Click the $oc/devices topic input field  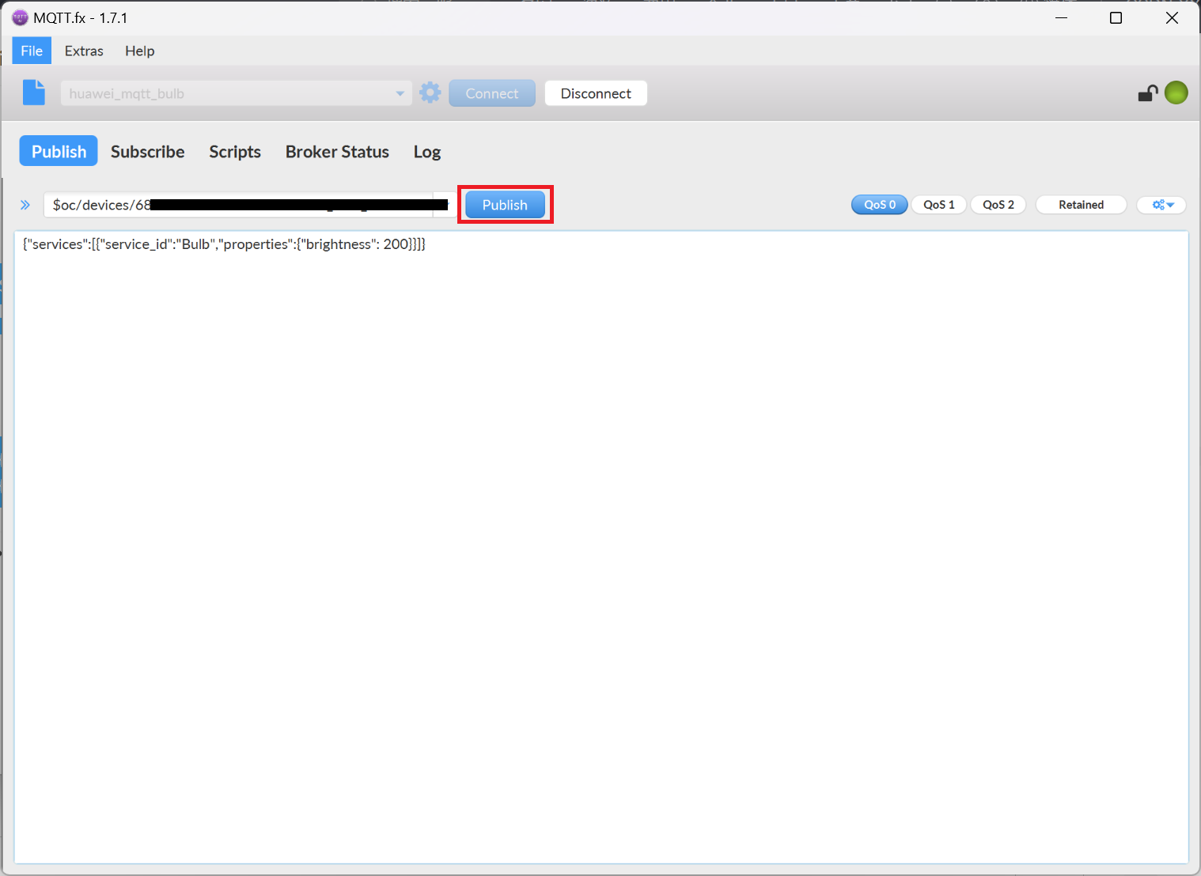pyautogui.click(x=239, y=205)
